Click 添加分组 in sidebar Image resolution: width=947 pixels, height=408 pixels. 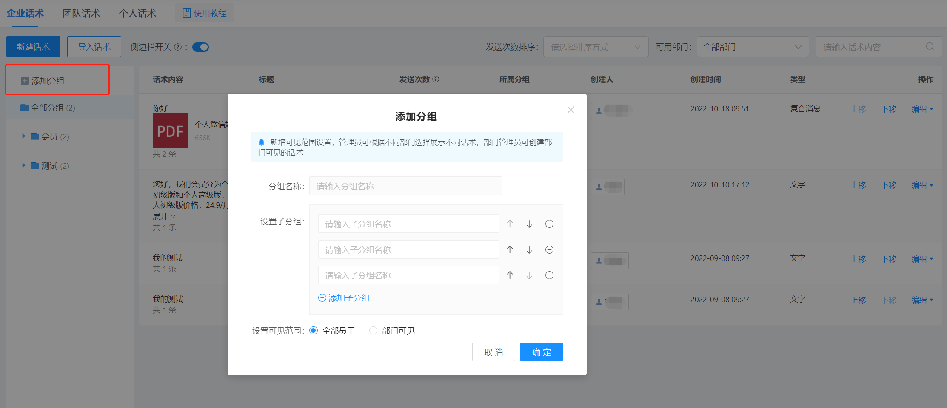(43, 80)
